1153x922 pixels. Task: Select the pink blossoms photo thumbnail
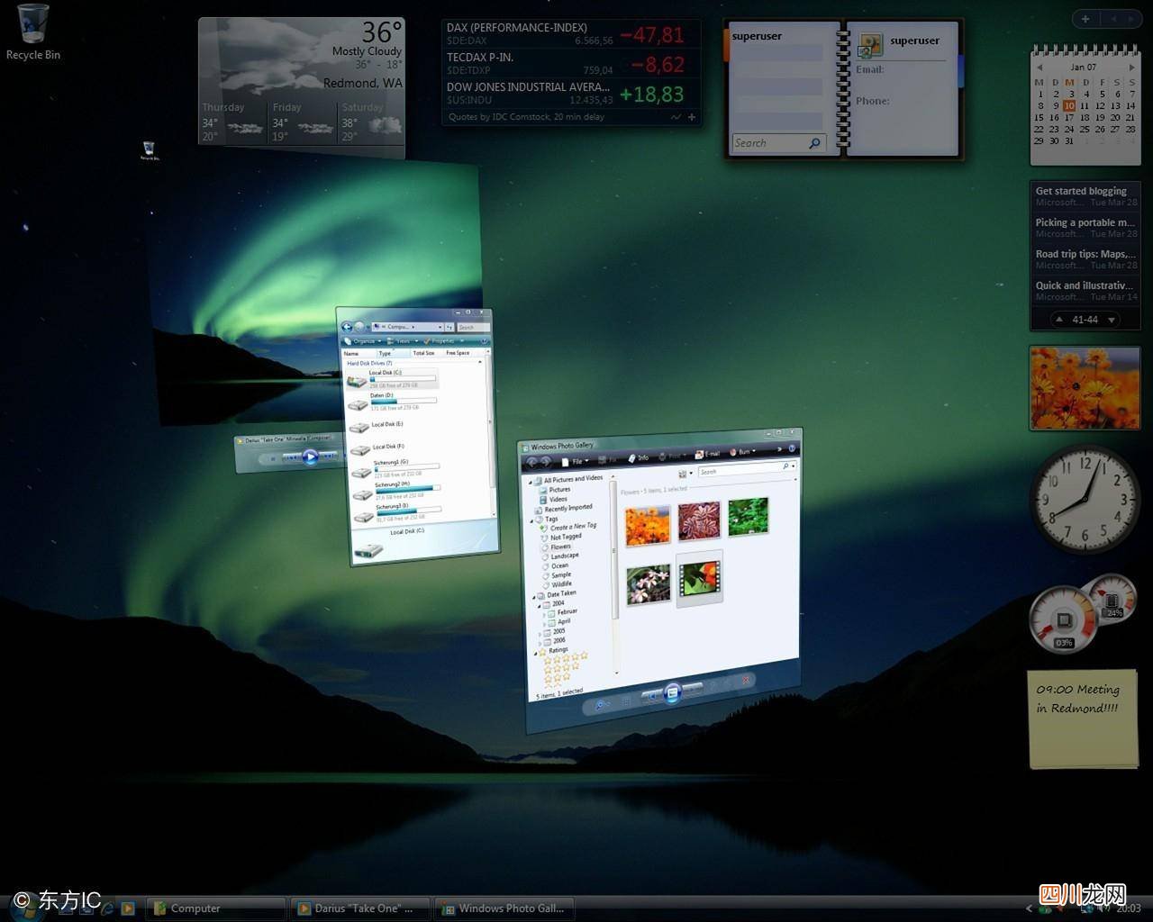click(649, 585)
